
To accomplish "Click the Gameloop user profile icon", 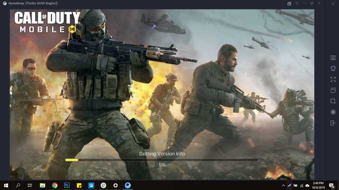I will [289, 4].
